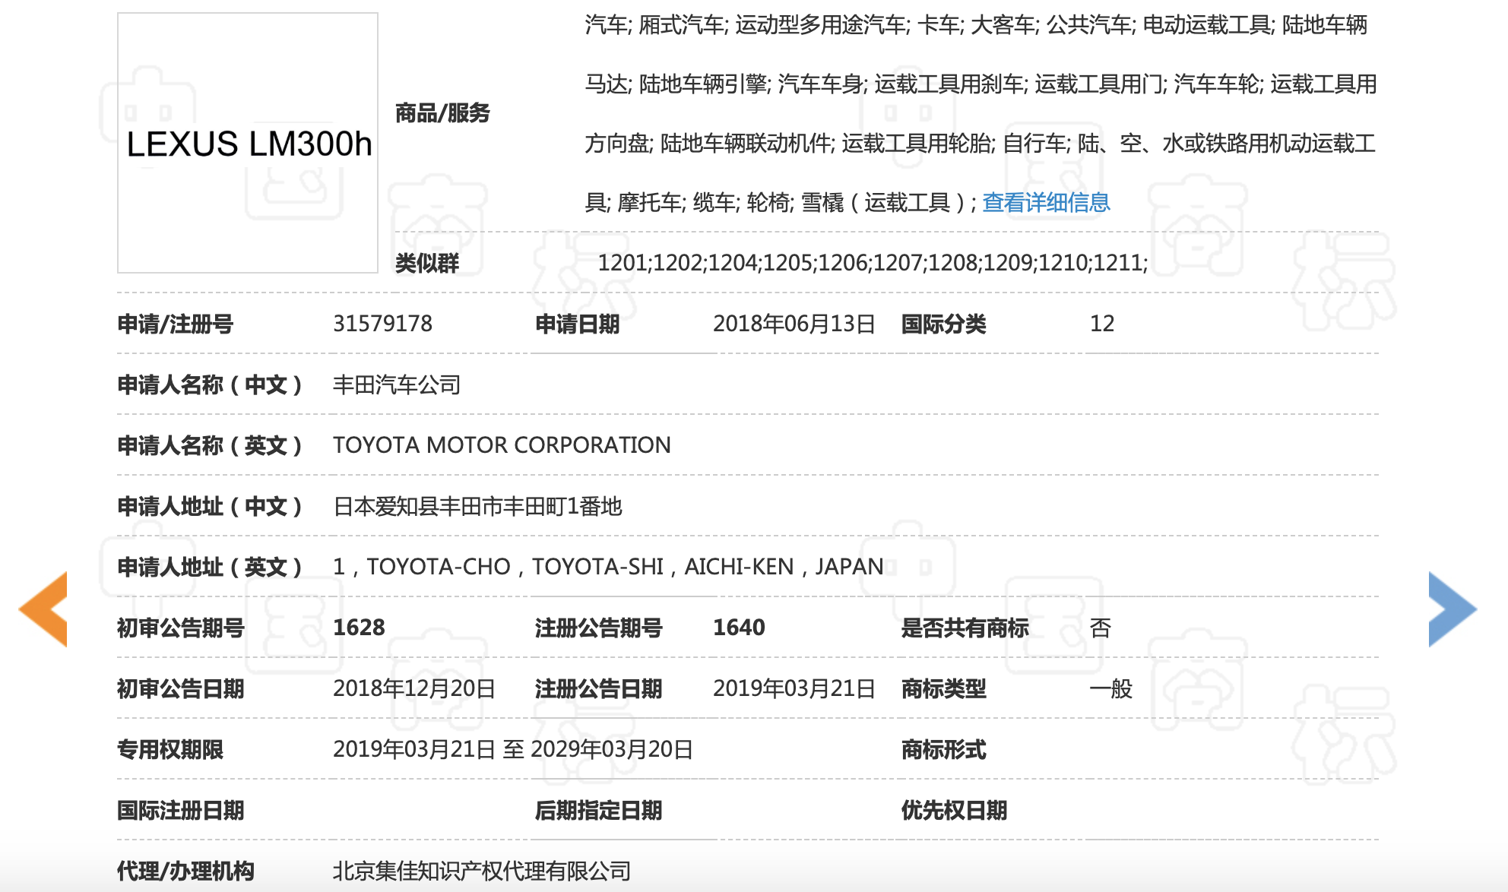Click the 注册公告日期 label
The width and height of the screenshot is (1508, 892).
[599, 688]
